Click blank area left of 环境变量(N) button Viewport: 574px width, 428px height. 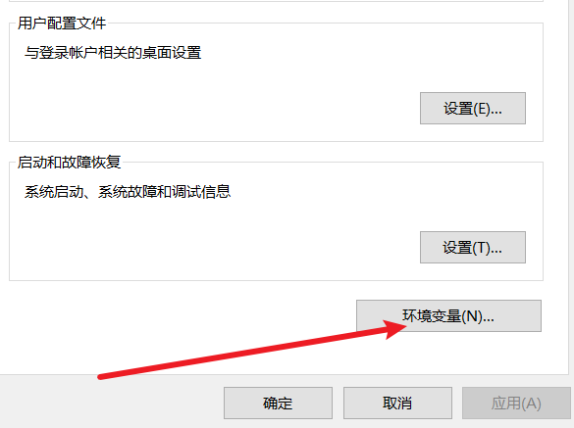coord(183,314)
